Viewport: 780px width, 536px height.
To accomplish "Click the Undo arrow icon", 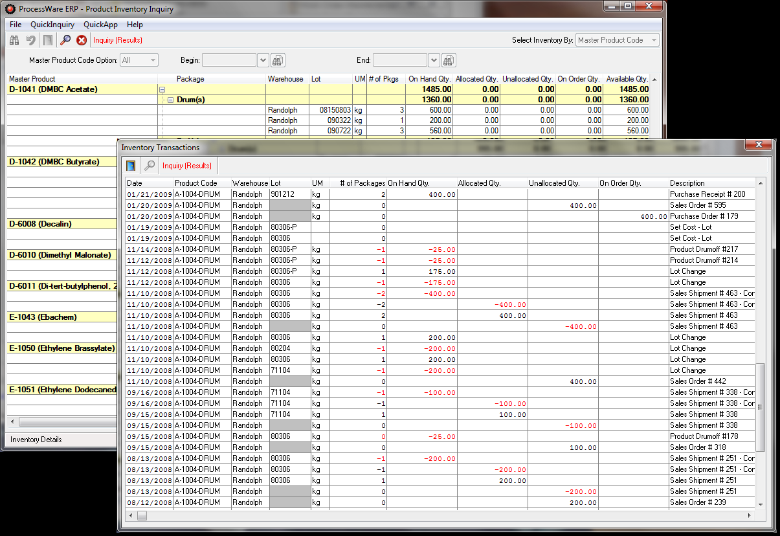I will tap(29, 39).
